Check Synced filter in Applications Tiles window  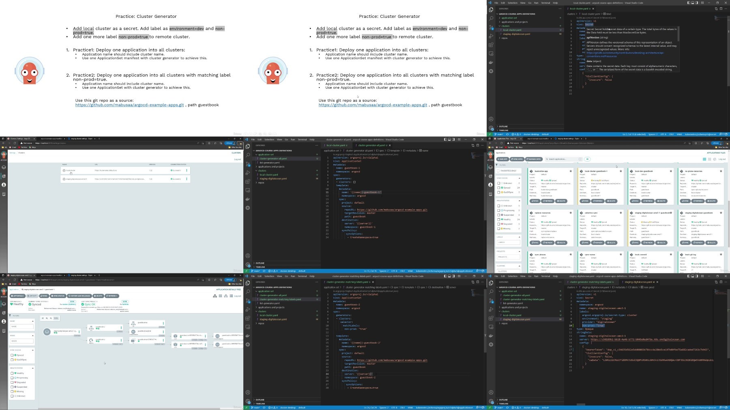[x=499, y=188]
